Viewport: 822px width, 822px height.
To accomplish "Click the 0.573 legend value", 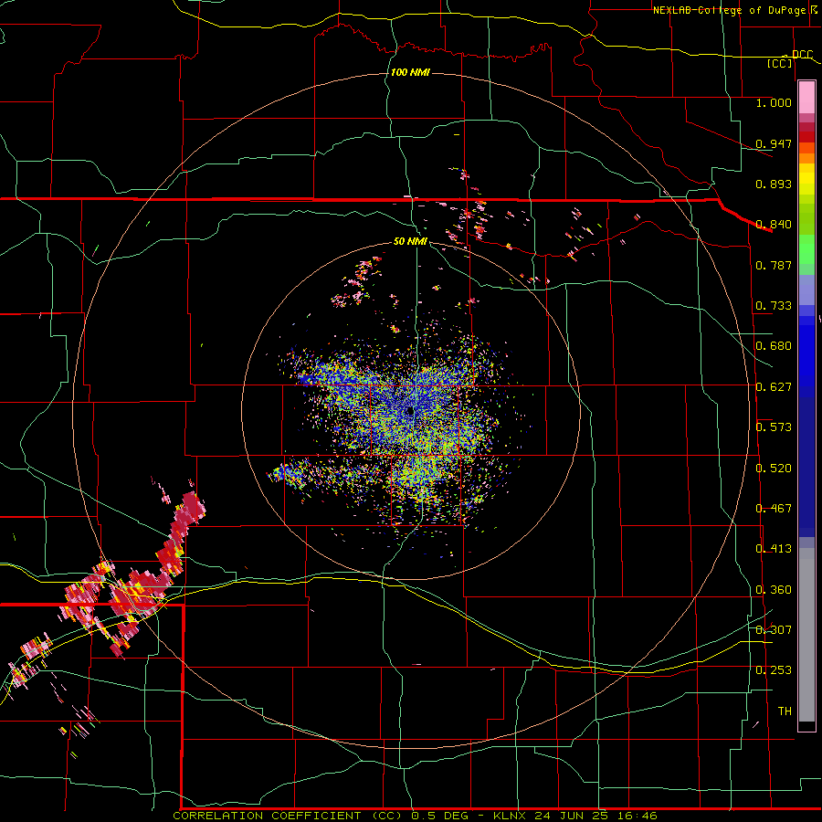I will point(774,427).
